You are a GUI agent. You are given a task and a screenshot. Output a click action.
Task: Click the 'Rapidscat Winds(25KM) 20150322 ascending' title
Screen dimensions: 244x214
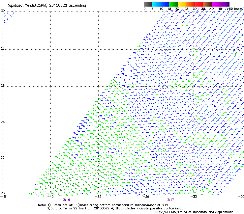tap(46, 6)
